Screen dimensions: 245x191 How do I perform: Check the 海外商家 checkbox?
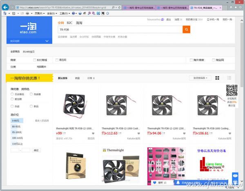pos(191,60)
